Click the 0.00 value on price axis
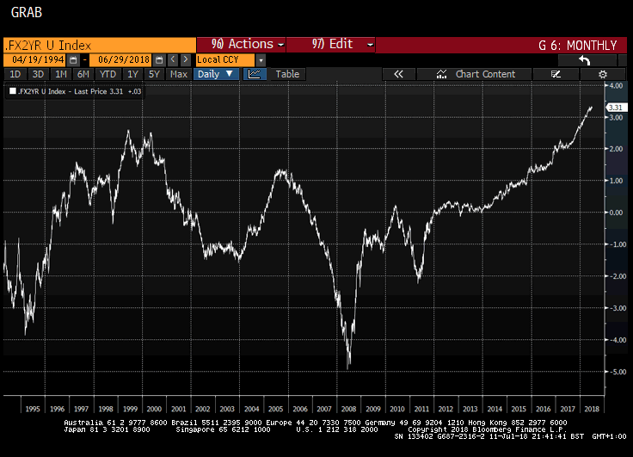633x457 pixels. coord(616,213)
